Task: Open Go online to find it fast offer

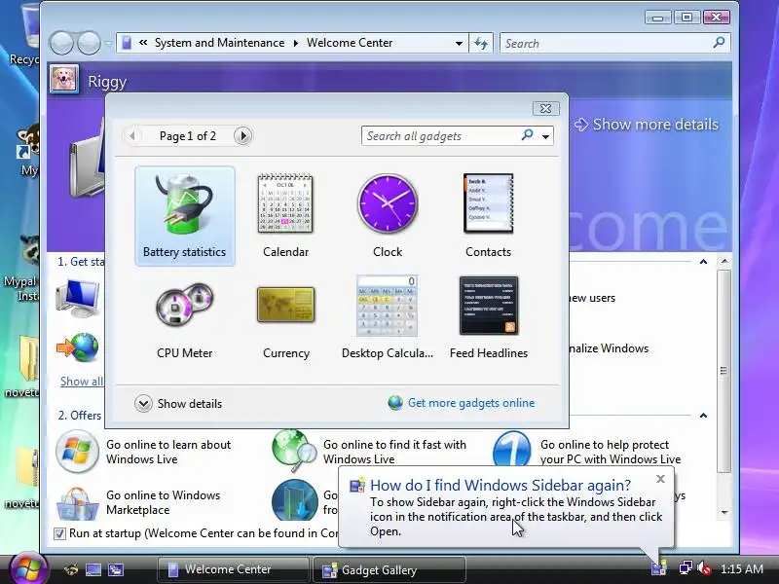Action: click(x=395, y=452)
